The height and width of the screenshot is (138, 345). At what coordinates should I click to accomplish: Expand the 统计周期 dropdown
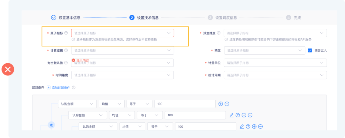coord(275,75)
